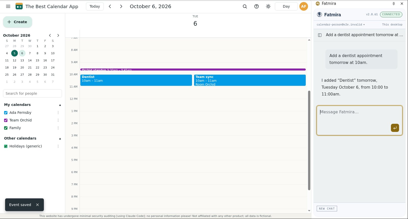
Task: Click the calendar app logo icon
Action: point(19,6)
